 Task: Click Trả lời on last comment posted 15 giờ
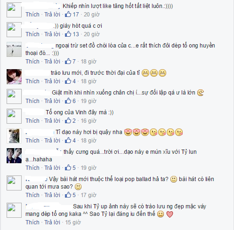tap(52, 222)
